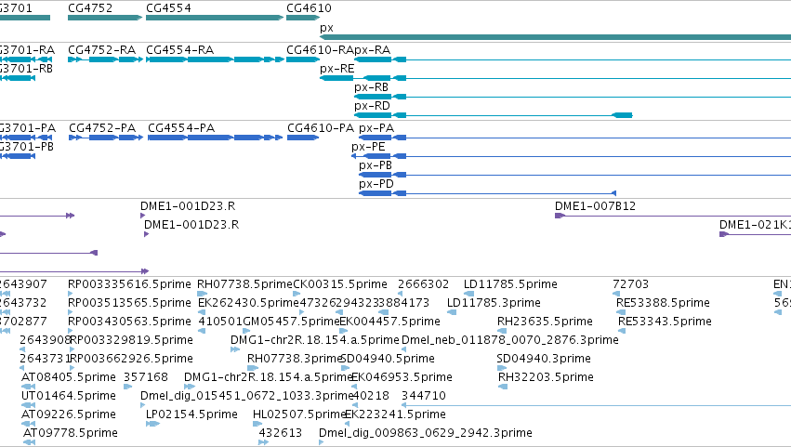The width and height of the screenshot is (791, 447).
Task: Open the px-RB transcript label
Action: pyautogui.click(x=371, y=87)
